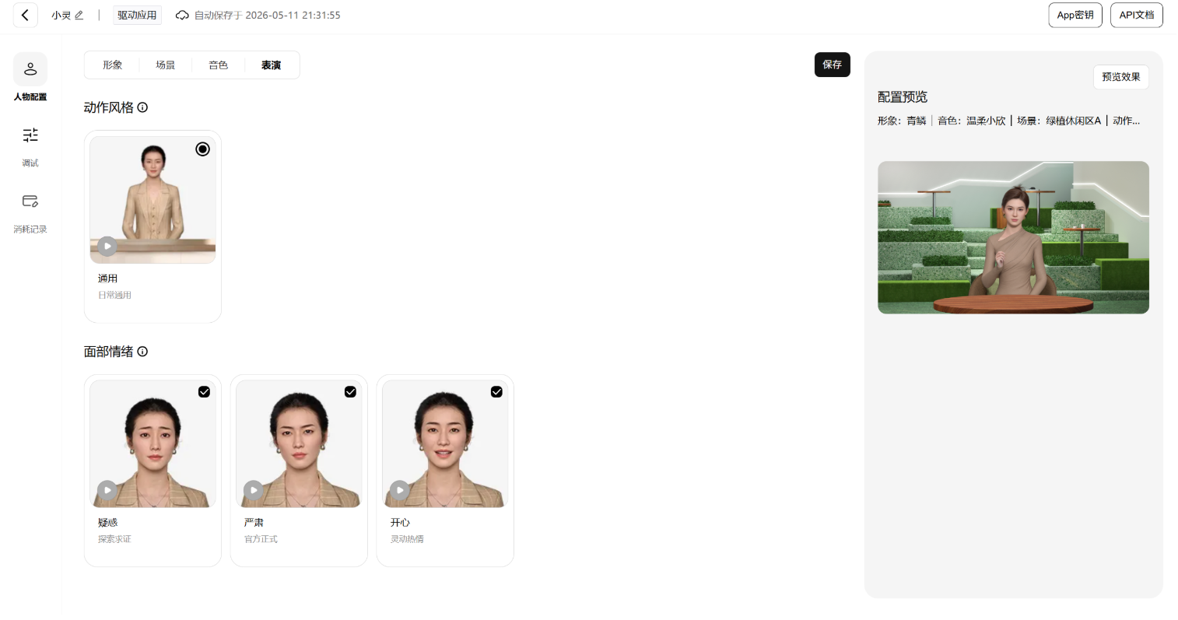Open the API文档 button

click(1137, 15)
